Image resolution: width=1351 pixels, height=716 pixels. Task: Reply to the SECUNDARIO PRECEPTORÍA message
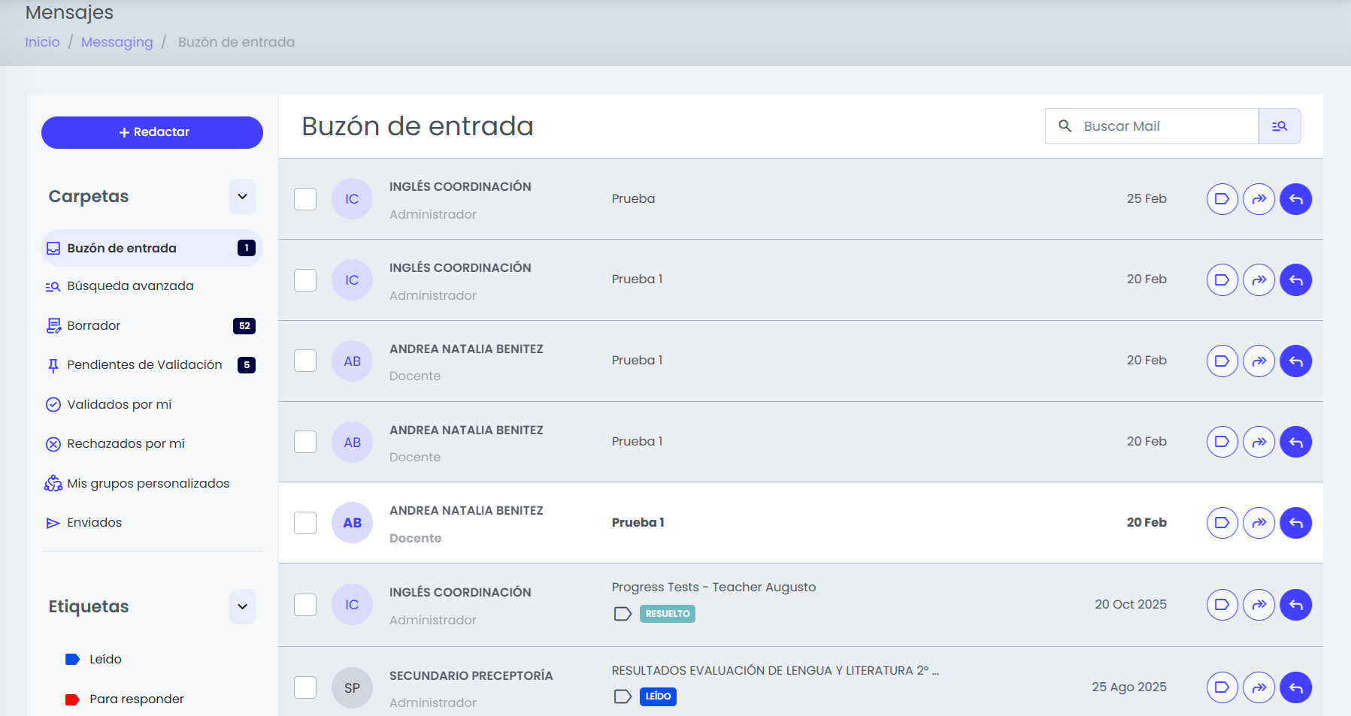coord(1296,687)
